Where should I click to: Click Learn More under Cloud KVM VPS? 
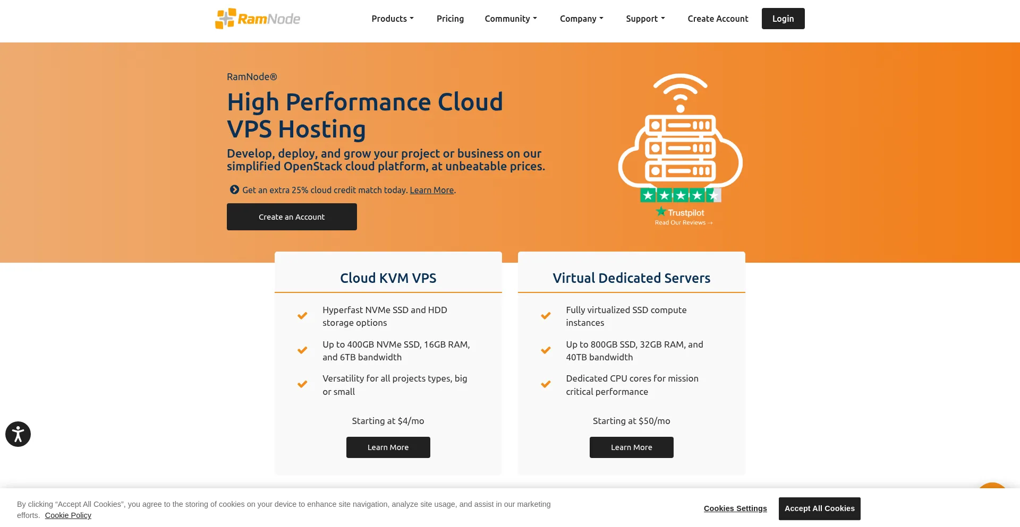388,447
